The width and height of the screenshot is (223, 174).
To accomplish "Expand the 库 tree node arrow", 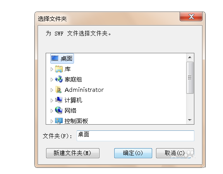I will pos(52,69).
